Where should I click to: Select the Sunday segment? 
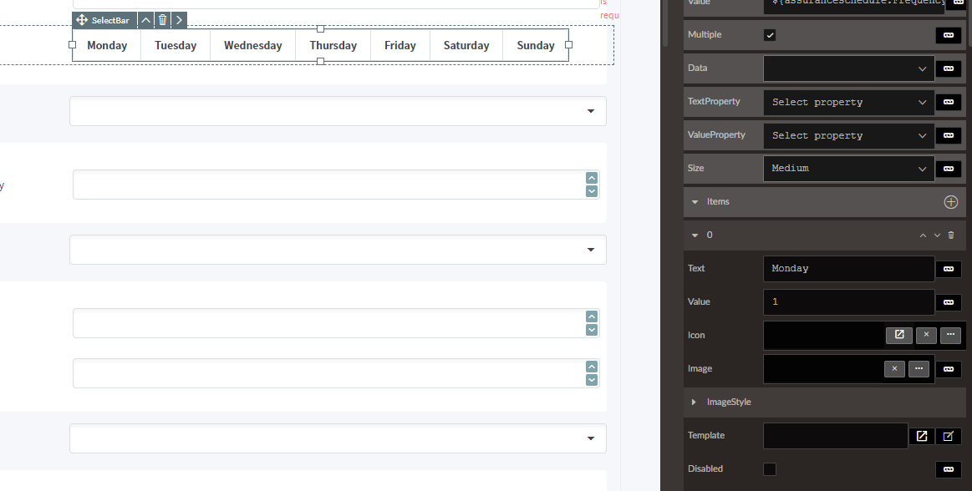[x=536, y=45]
